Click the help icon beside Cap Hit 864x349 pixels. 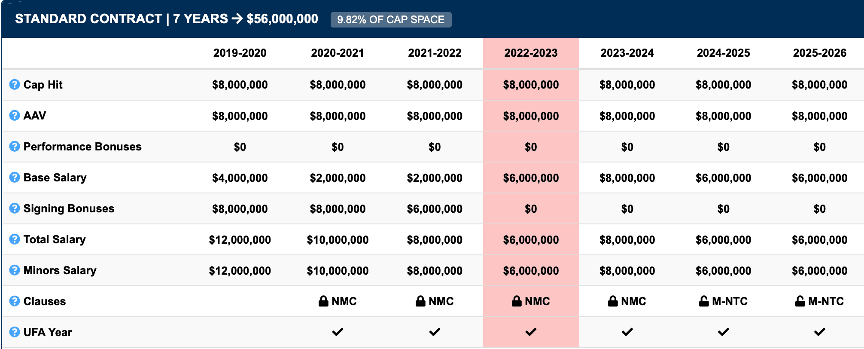(x=15, y=85)
